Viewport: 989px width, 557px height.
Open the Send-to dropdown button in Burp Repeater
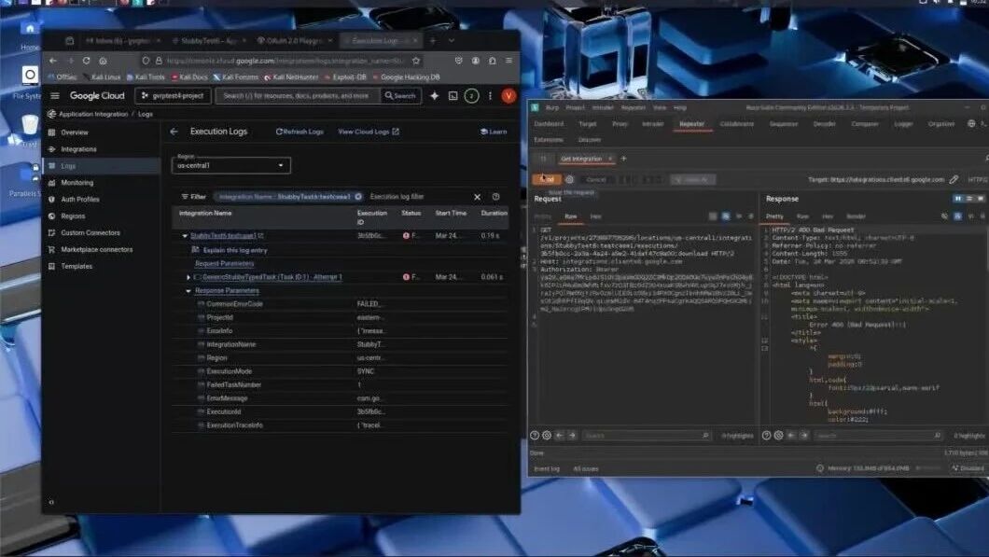click(x=692, y=180)
